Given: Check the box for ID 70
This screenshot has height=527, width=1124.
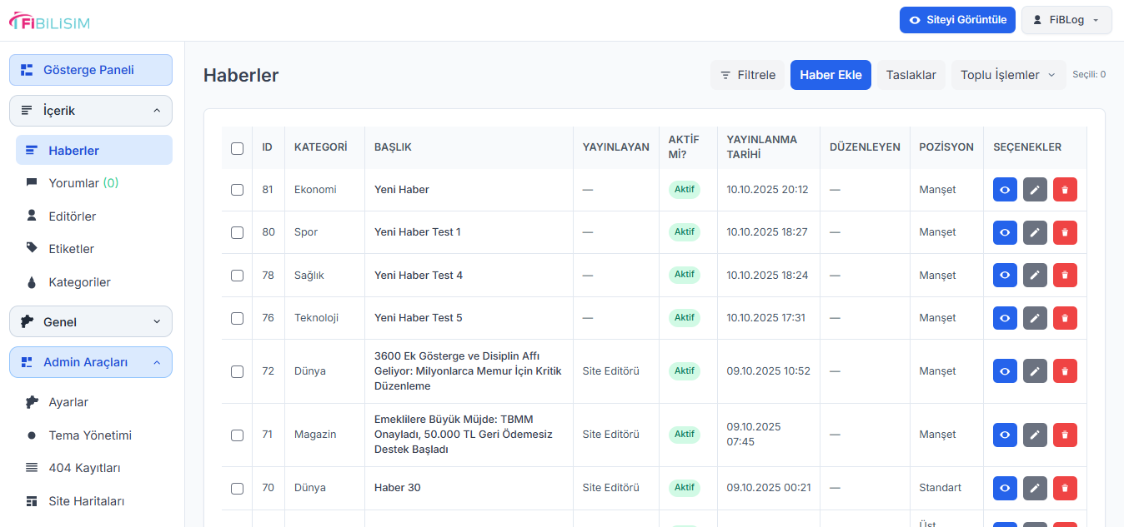Looking at the screenshot, I should point(237,488).
